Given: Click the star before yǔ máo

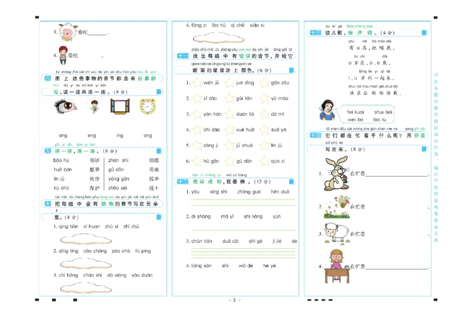Looking at the screenshot, I should click(264, 98).
